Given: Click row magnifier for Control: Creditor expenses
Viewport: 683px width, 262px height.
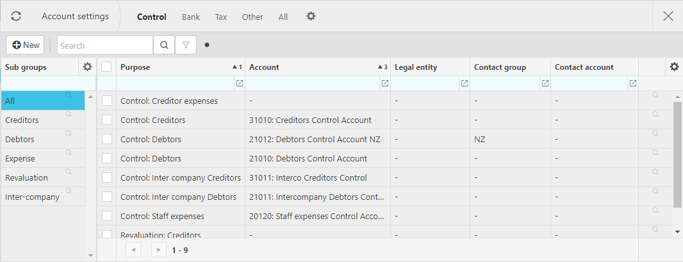Looking at the screenshot, I should [655, 95].
